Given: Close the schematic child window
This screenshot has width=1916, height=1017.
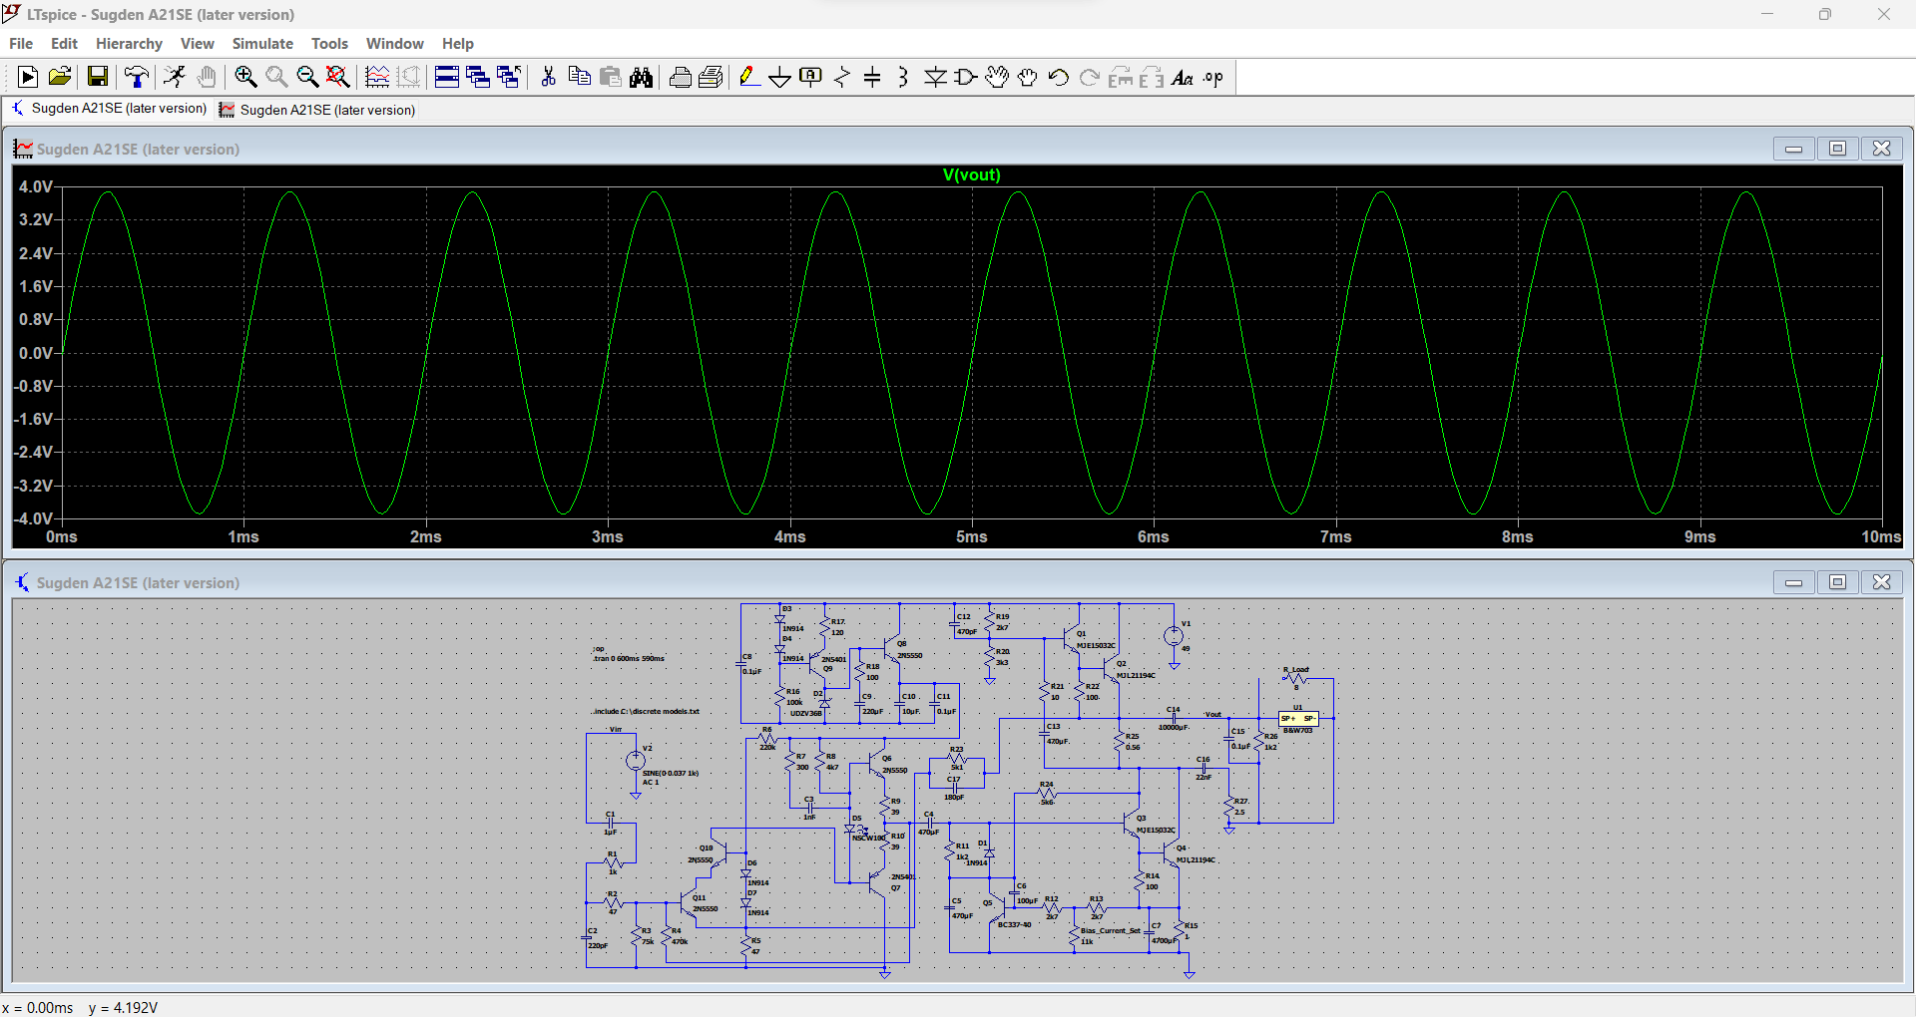Looking at the screenshot, I should pyautogui.click(x=1882, y=582).
